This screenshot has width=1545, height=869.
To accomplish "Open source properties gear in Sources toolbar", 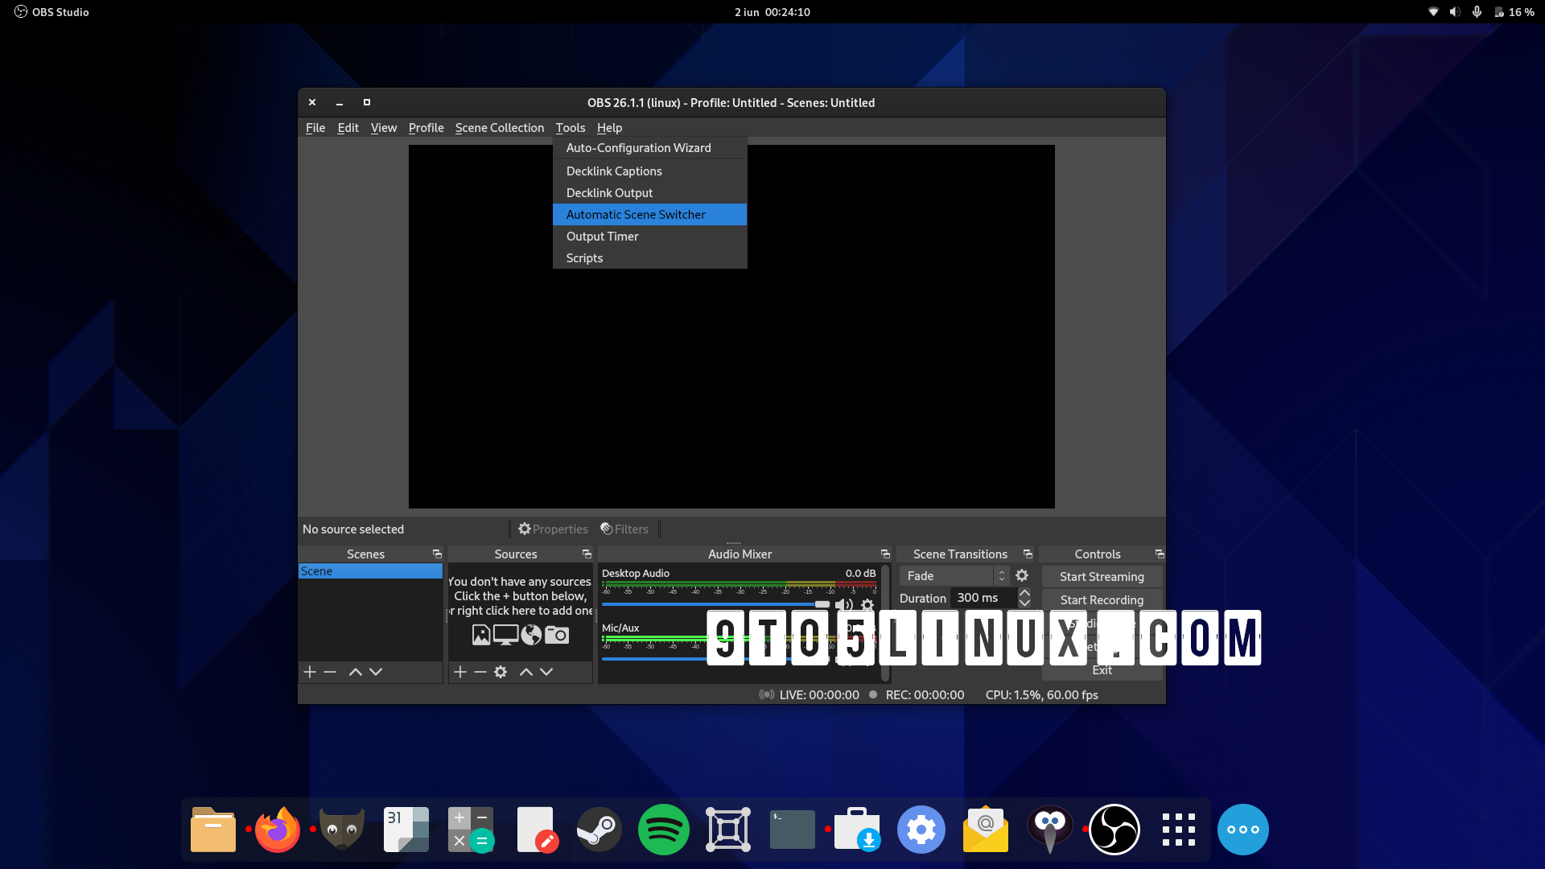I will [501, 672].
